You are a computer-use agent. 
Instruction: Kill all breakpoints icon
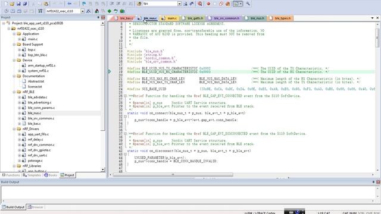tap(227, 4)
